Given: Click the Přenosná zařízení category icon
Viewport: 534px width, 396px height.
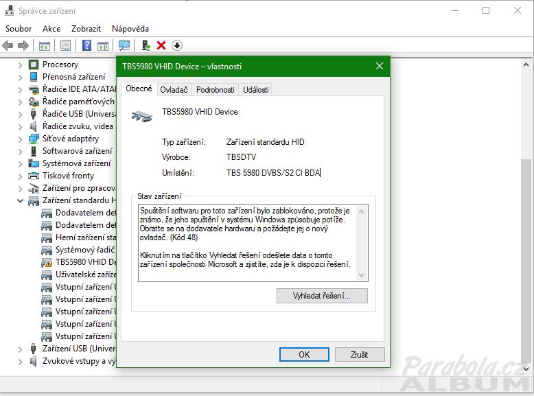Looking at the screenshot, I should pyautogui.click(x=34, y=77).
